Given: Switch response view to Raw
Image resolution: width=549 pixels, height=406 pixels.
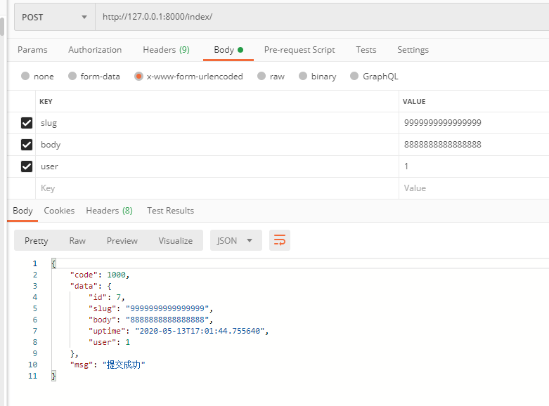Looking at the screenshot, I should pos(77,240).
